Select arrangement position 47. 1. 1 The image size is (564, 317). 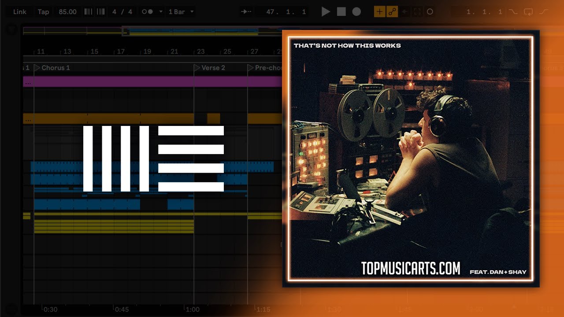(286, 12)
